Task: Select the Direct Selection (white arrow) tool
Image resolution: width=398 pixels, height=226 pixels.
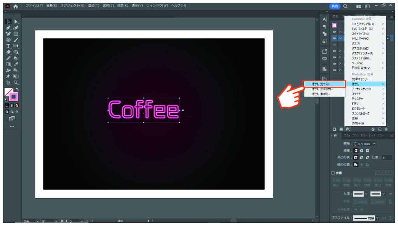Action: tap(16, 21)
